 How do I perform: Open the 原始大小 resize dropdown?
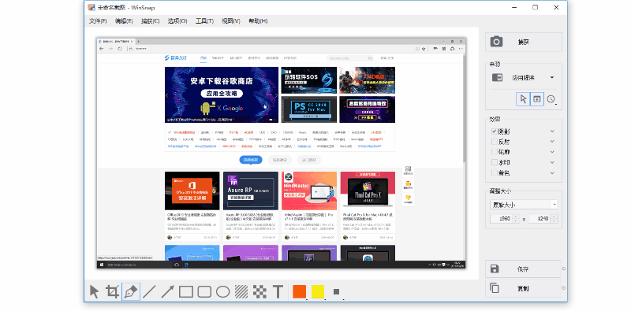[524, 205]
